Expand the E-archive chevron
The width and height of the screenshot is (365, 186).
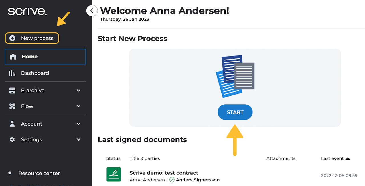[x=79, y=91]
